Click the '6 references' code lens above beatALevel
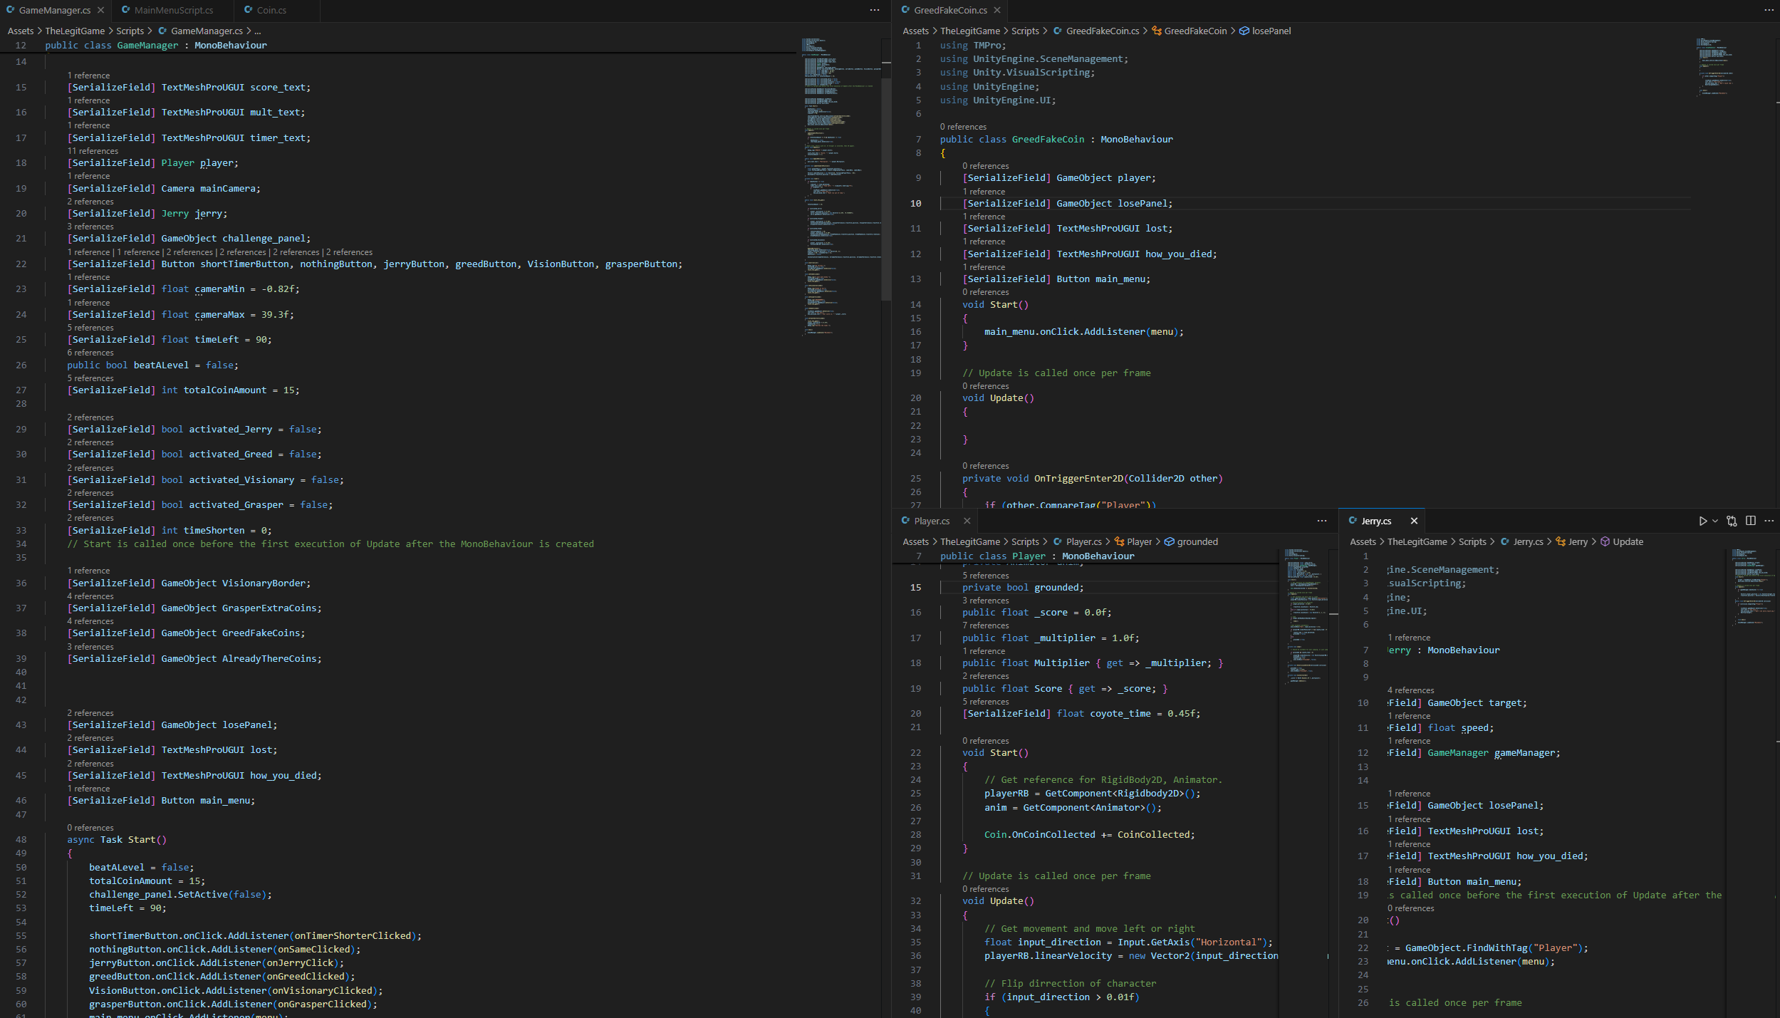This screenshot has width=1780, height=1018. coord(90,353)
